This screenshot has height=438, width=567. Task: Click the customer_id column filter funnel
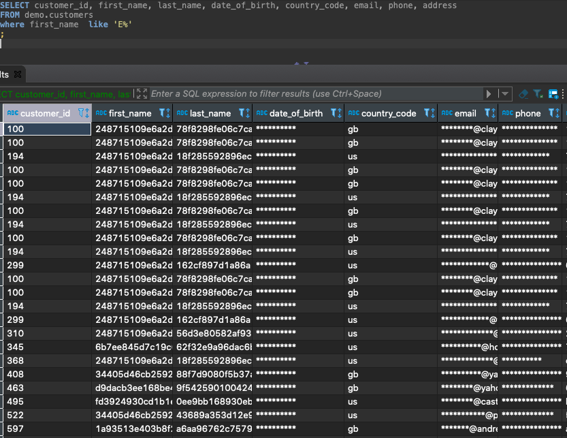pos(82,113)
